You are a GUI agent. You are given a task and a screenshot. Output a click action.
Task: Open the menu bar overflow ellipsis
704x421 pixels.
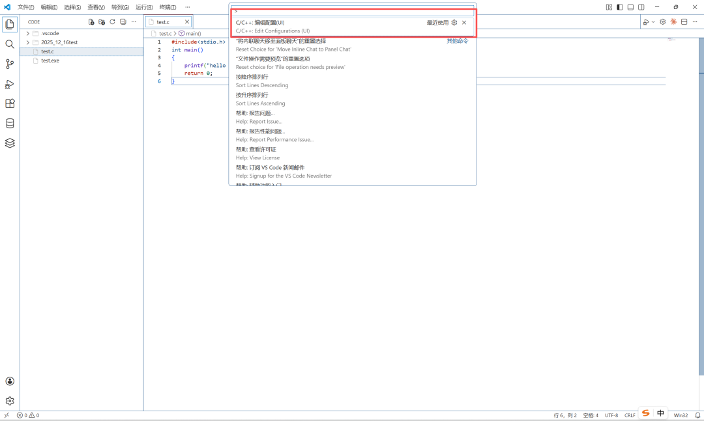(x=187, y=7)
